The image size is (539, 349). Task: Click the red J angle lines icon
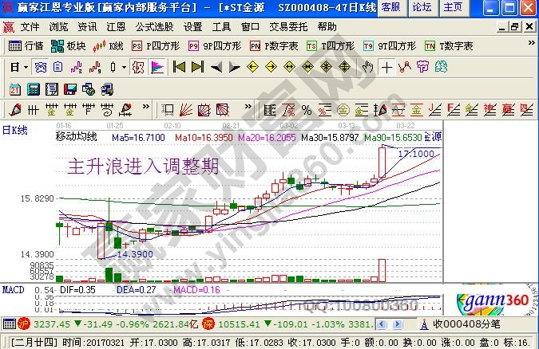435,110
